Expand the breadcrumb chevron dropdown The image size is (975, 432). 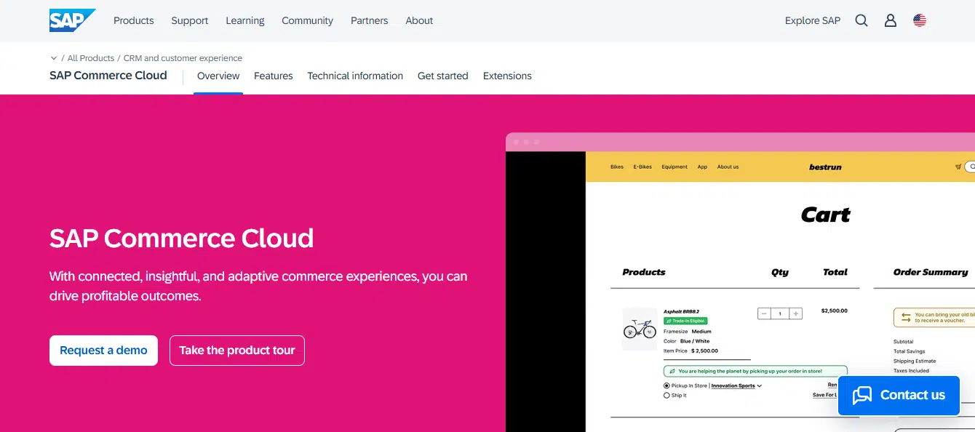pos(54,58)
